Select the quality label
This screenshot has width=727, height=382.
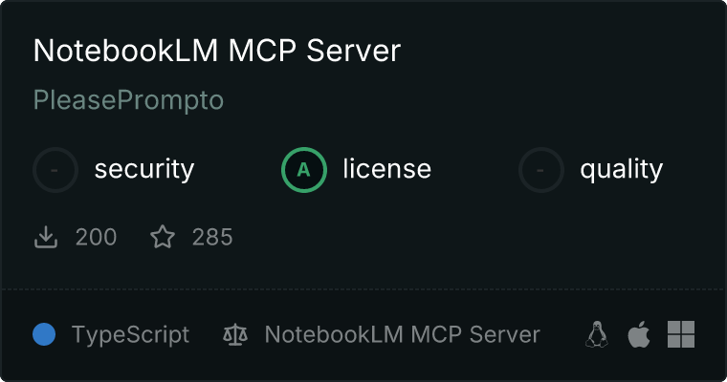click(621, 169)
